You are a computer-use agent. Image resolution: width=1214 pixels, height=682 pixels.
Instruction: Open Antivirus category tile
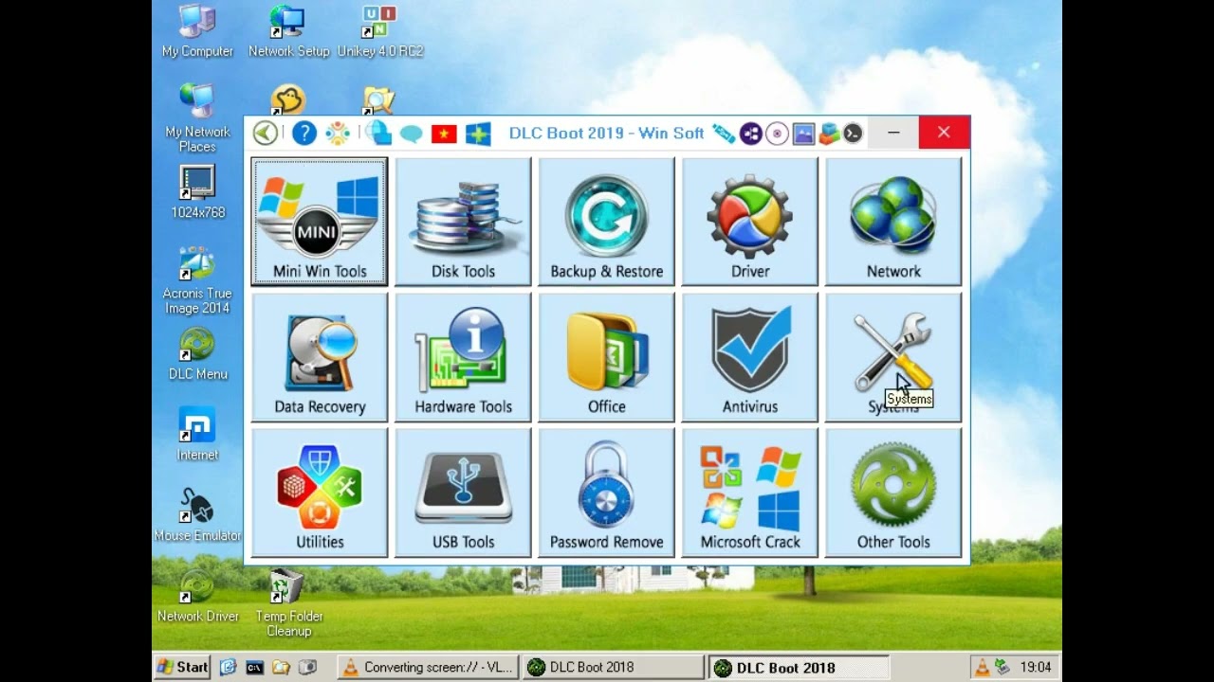point(749,357)
